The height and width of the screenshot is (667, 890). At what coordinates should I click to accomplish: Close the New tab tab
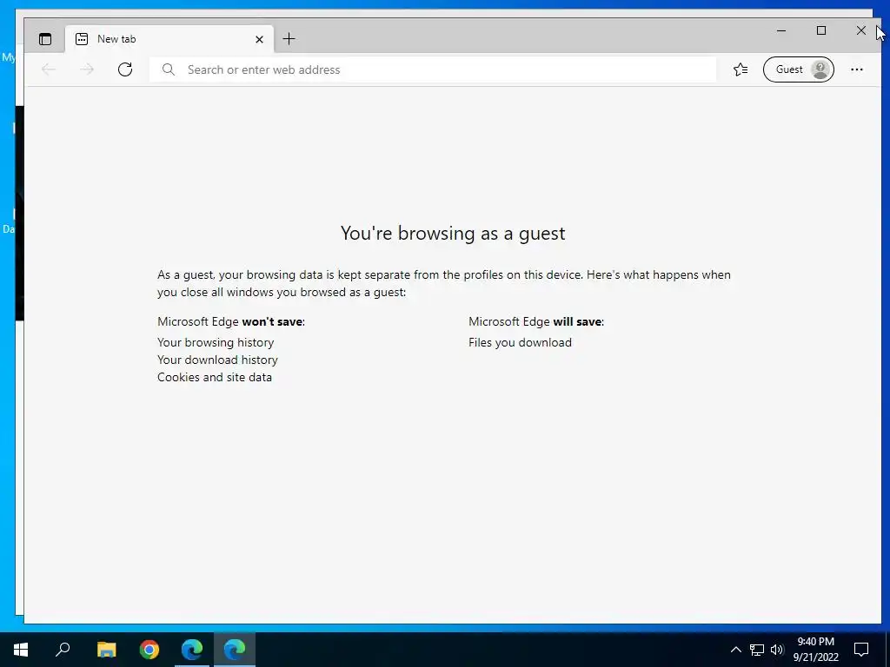tap(259, 39)
